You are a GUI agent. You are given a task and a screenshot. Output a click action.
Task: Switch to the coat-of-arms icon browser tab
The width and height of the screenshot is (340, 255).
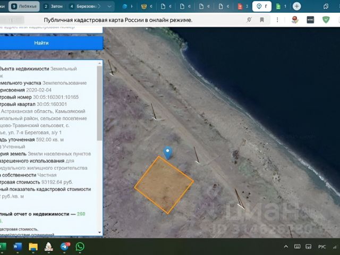147,6
